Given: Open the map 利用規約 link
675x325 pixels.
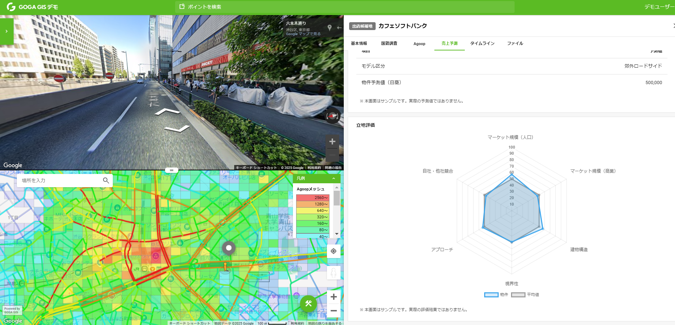Looking at the screenshot, I should (297, 323).
